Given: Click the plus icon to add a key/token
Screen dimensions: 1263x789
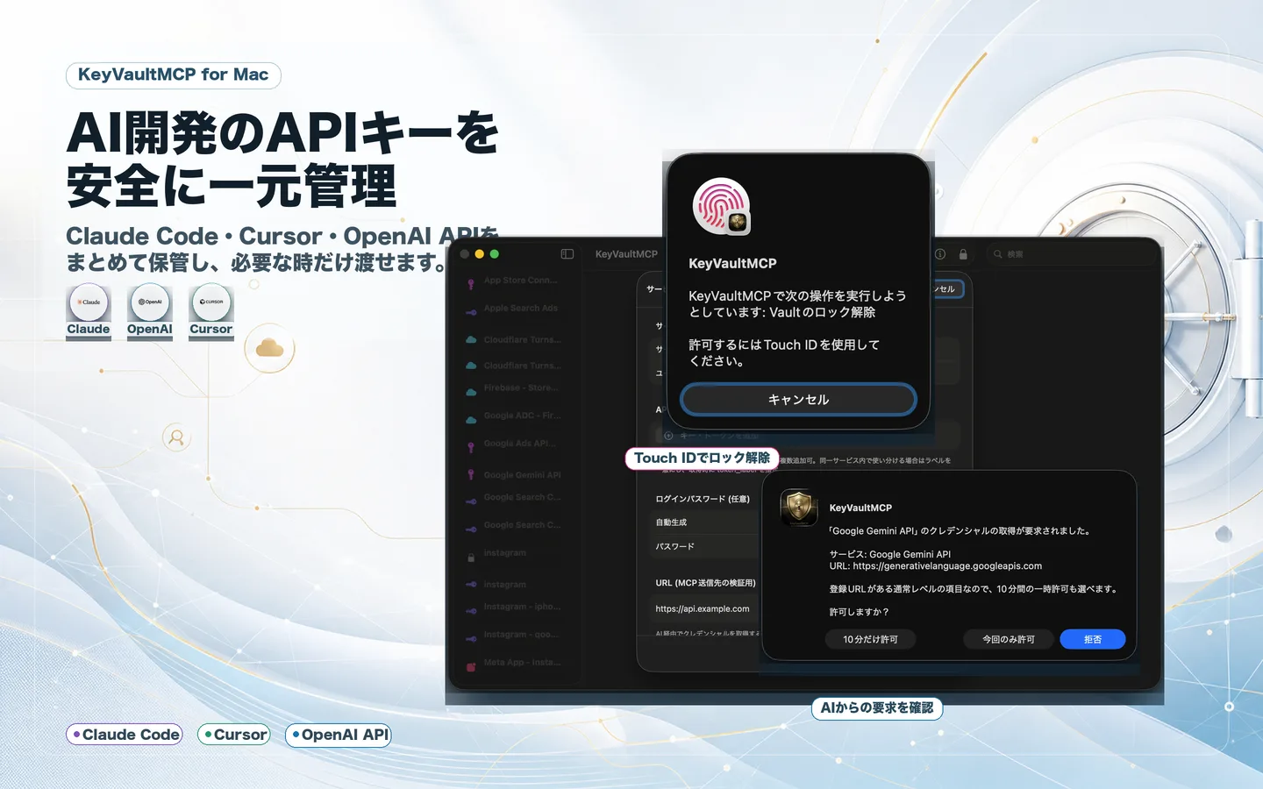Looking at the screenshot, I should (x=668, y=436).
